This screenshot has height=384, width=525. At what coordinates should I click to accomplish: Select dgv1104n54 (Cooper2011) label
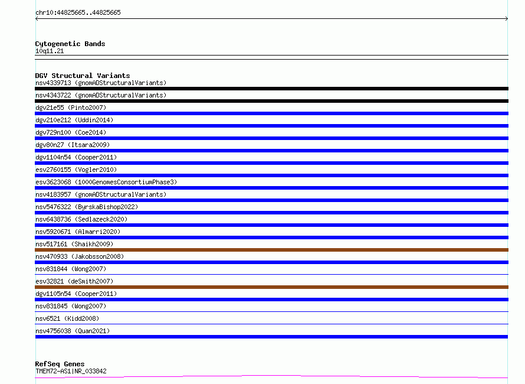[76, 157]
